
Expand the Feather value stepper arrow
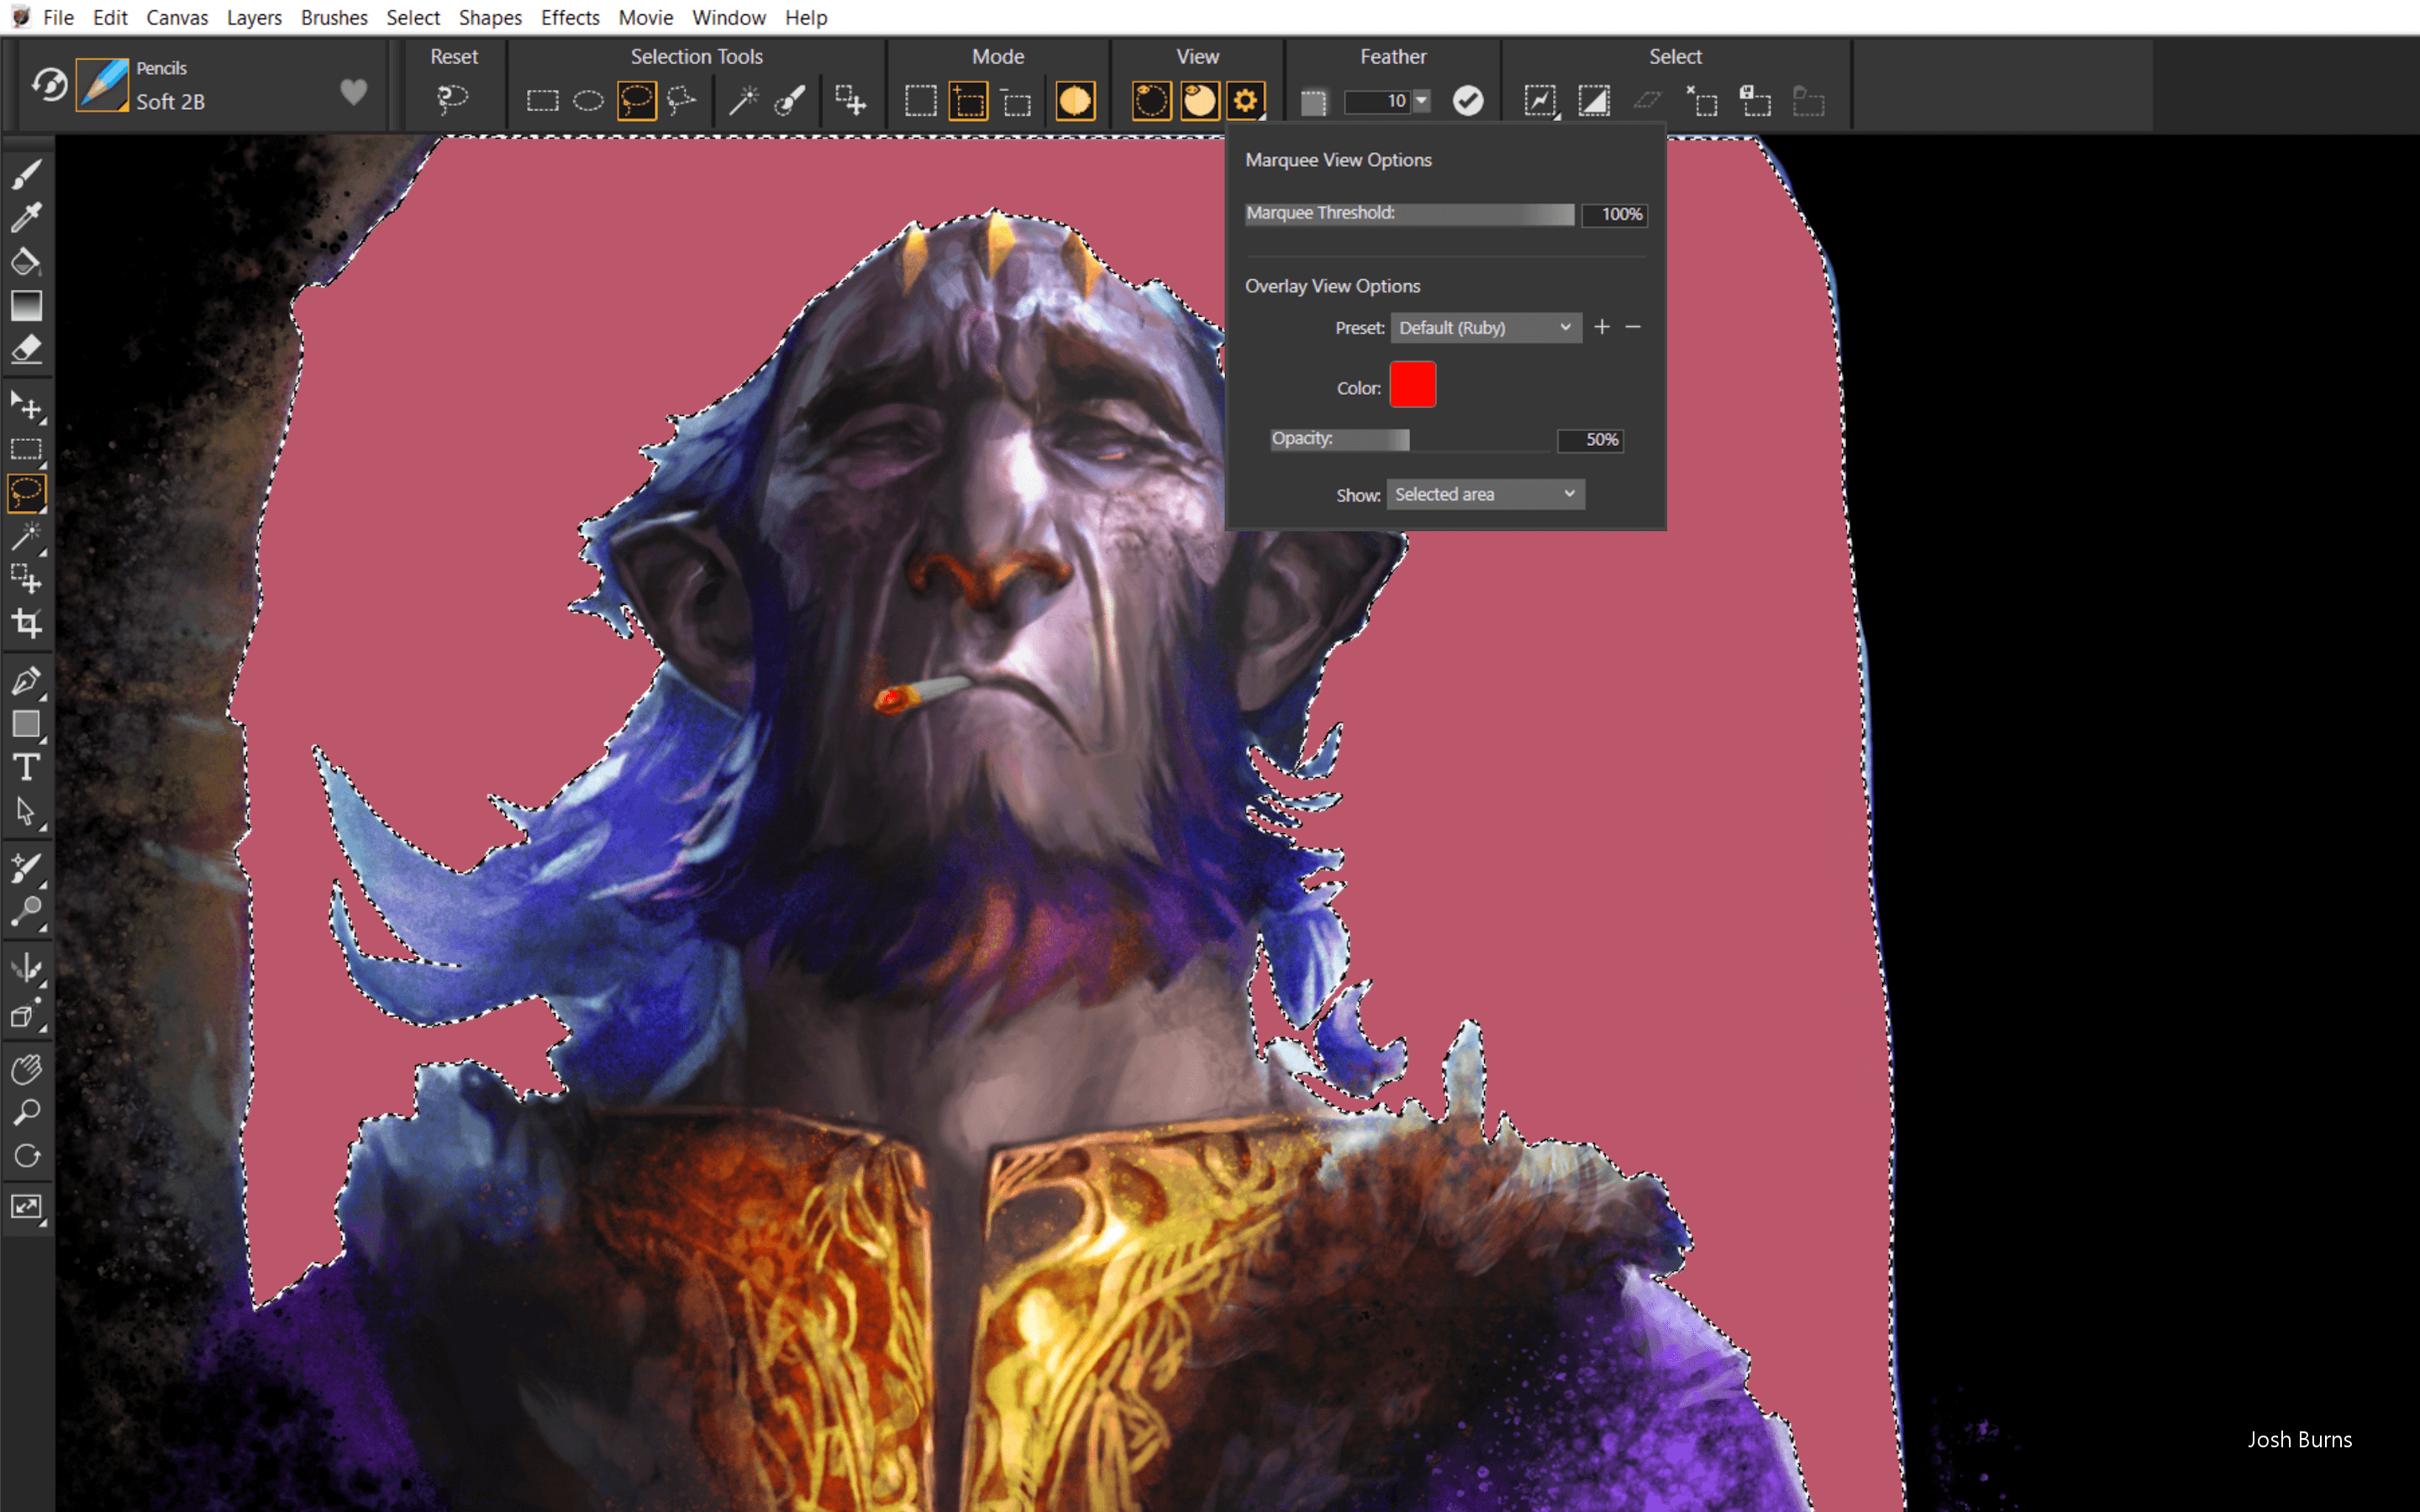point(1422,100)
